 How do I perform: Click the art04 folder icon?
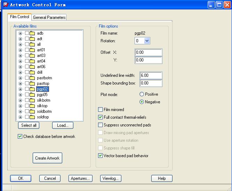(32, 61)
